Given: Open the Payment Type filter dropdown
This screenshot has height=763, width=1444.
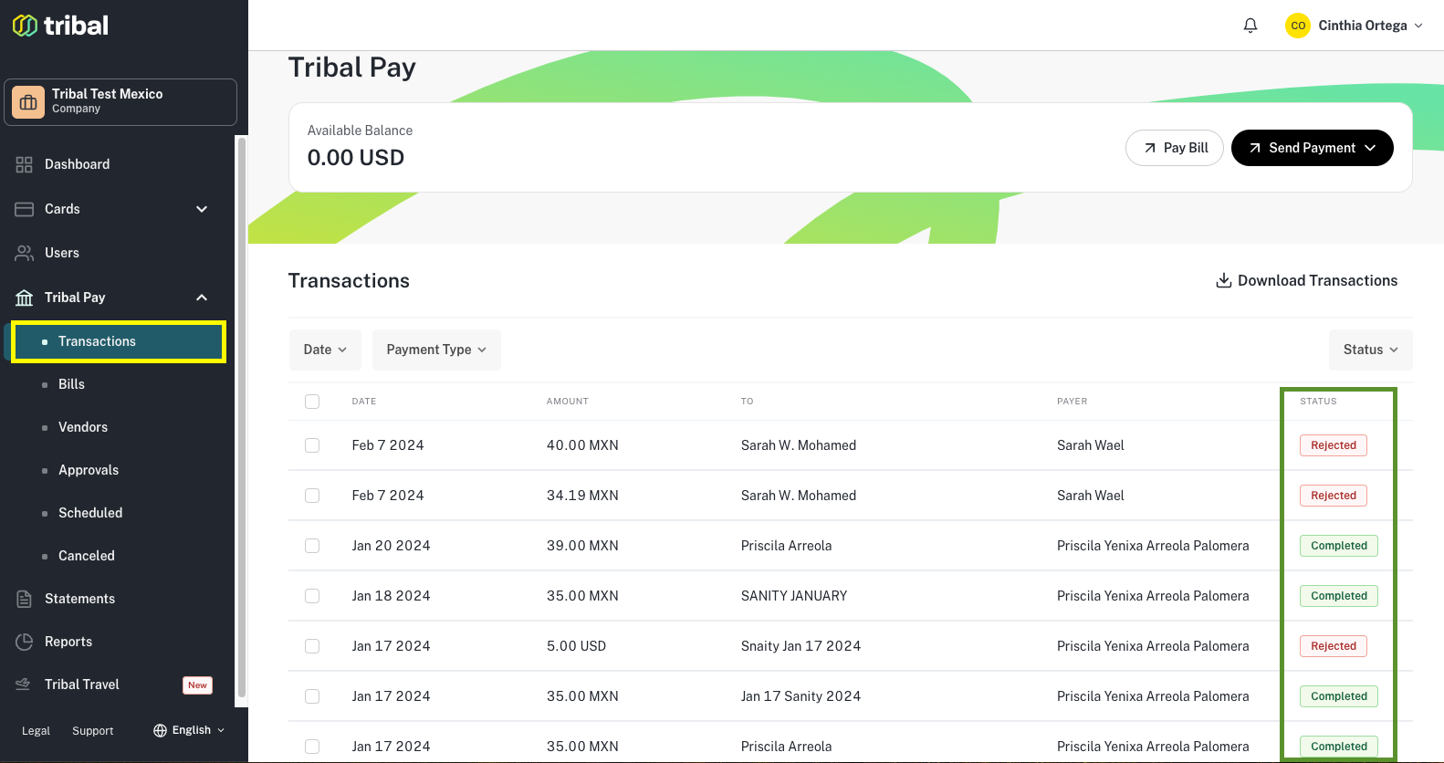Looking at the screenshot, I should (436, 350).
